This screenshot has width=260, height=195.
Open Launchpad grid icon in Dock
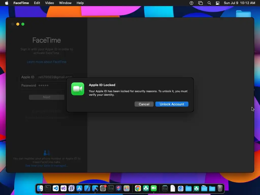click(x=126, y=188)
